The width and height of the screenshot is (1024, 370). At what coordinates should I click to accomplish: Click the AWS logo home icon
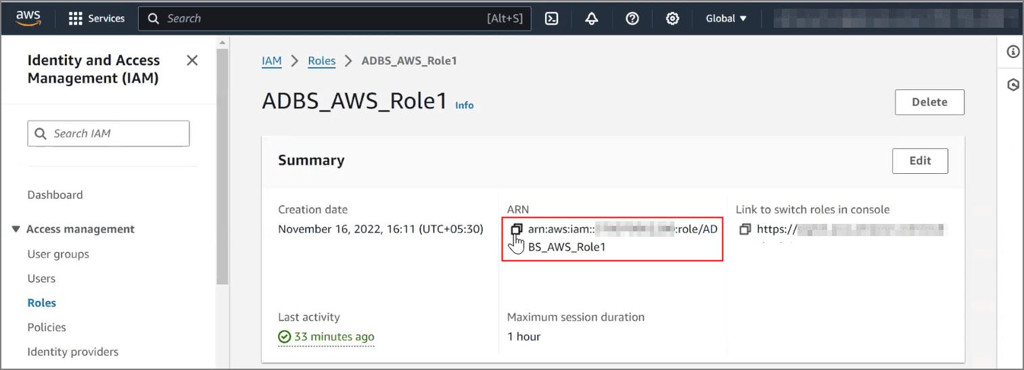click(x=28, y=18)
